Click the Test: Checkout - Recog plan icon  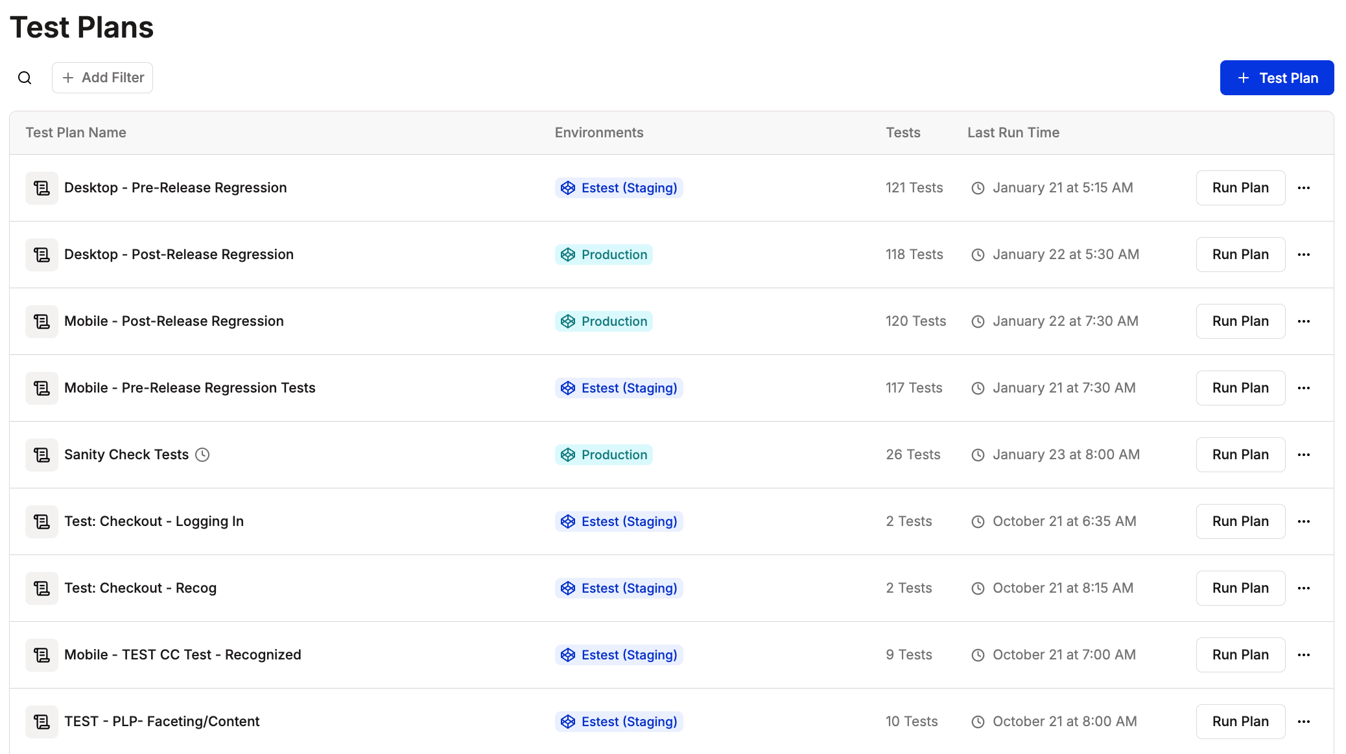pos(41,588)
